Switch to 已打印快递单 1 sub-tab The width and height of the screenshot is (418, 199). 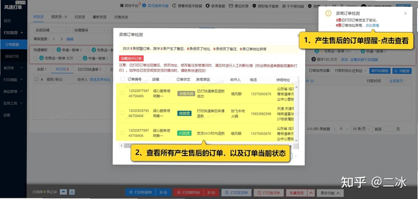tap(89, 69)
